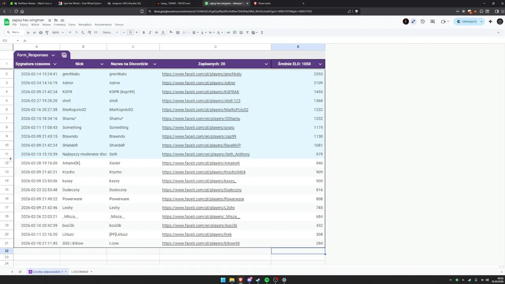Expand the share options arrow

(481, 21)
